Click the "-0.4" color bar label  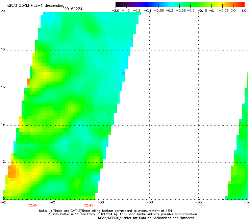148,11
